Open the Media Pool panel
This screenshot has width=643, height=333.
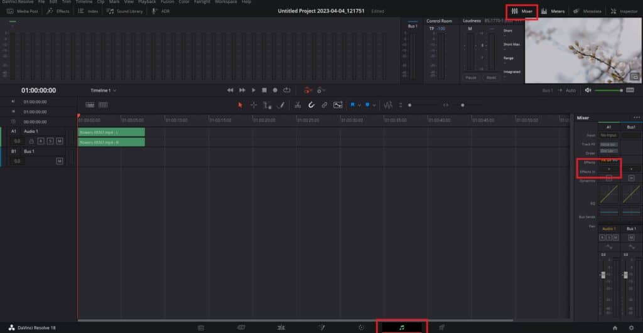pyautogui.click(x=23, y=11)
